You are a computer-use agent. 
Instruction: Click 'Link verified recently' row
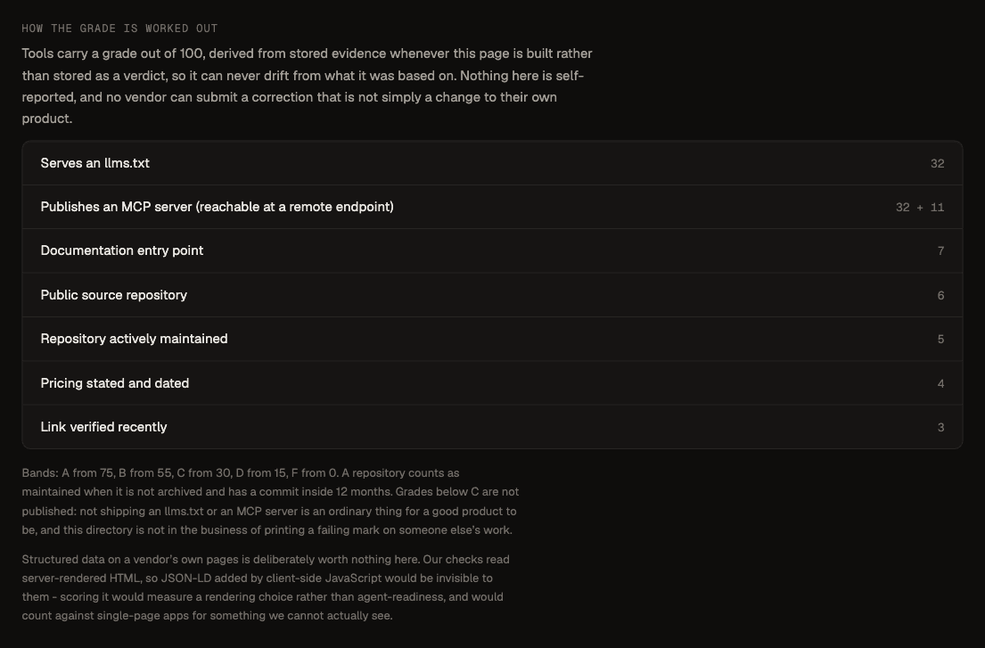coord(492,427)
